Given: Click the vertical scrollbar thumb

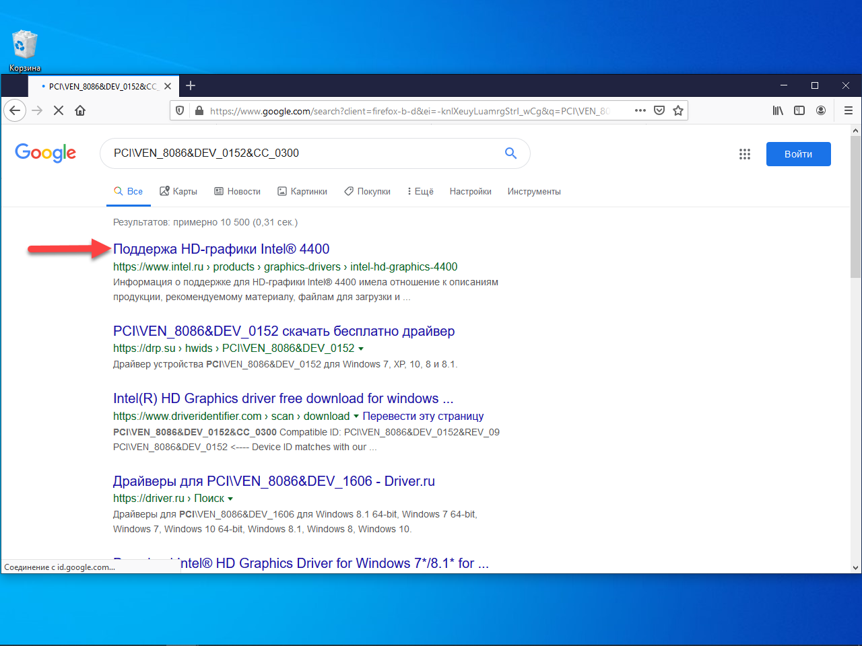Looking at the screenshot, I should (x=856, y=207).
